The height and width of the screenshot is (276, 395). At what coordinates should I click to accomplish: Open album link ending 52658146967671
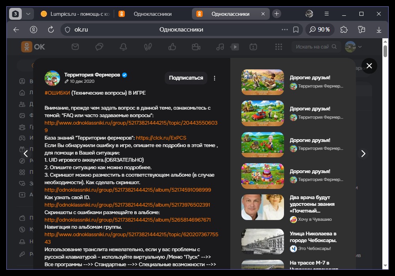[128, 220]
